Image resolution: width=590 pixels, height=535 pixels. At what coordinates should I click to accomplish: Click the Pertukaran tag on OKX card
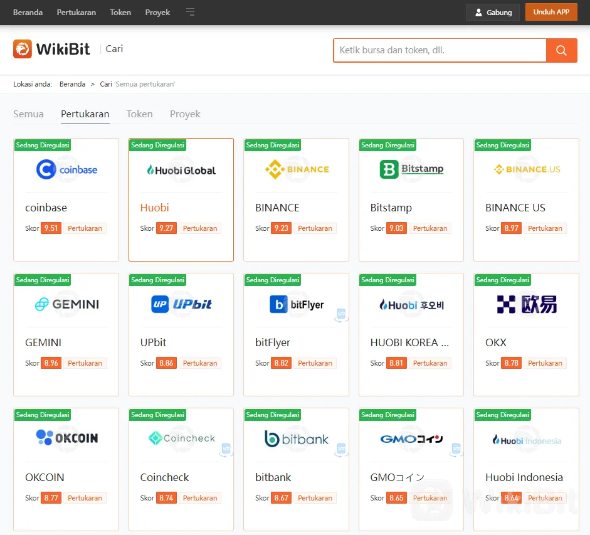click(545, 363)
